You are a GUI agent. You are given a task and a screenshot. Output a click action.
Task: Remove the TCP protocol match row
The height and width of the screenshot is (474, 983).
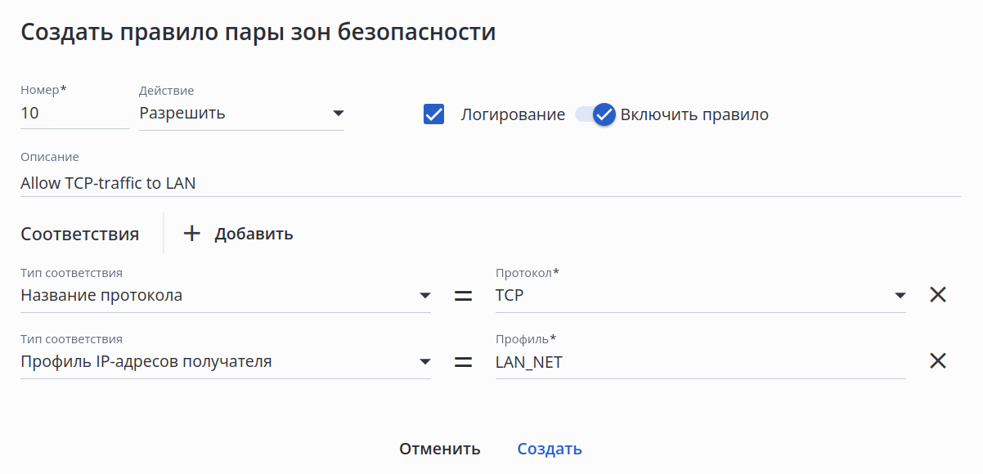click(938, 295)
